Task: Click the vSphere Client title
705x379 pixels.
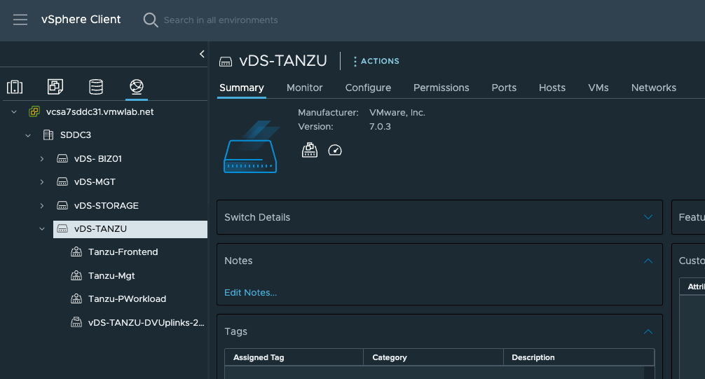Action: [x=81, y=20]
